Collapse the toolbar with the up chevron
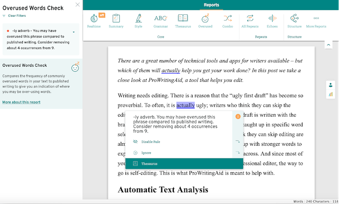 coord(328,45)
